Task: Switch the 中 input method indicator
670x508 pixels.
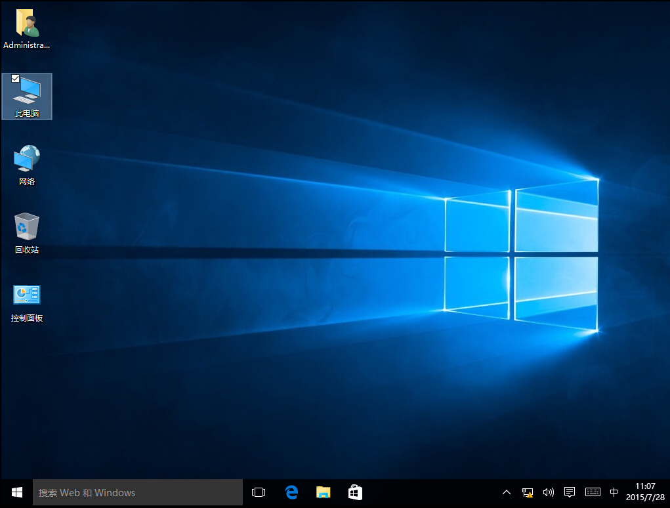Action: 614,493
